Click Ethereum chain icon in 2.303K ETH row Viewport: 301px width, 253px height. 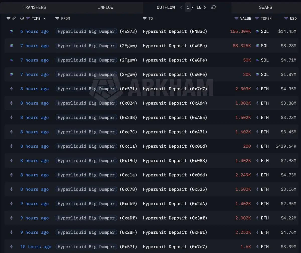coord(11,89)
